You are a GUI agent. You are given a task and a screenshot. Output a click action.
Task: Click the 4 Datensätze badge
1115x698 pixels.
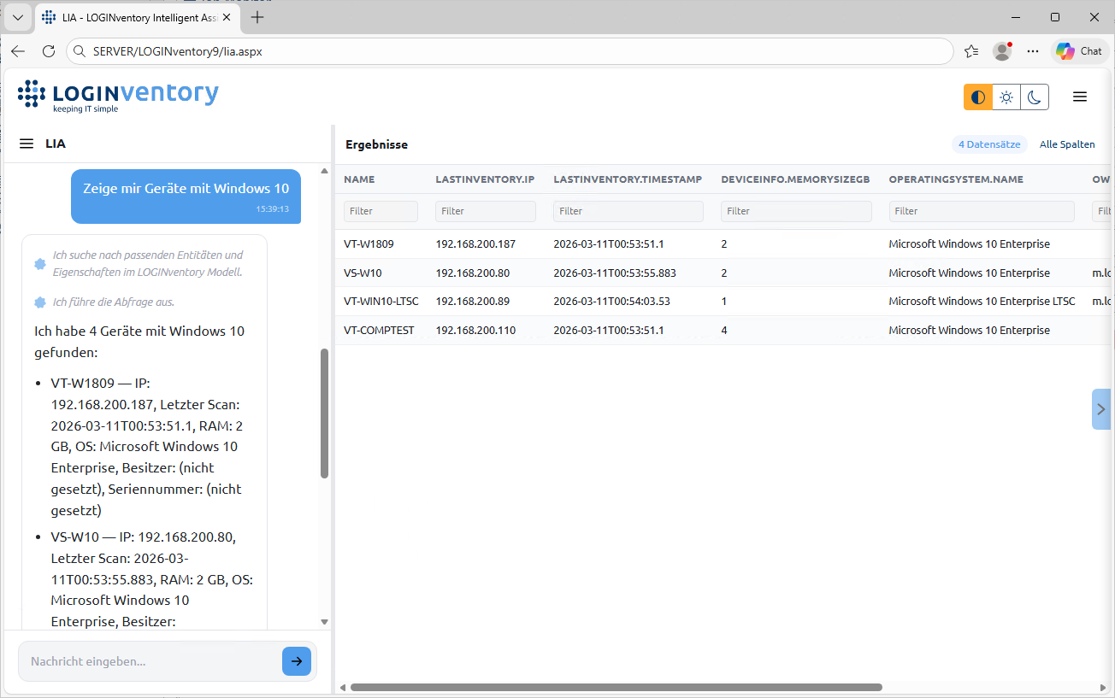tap(989, 144)
